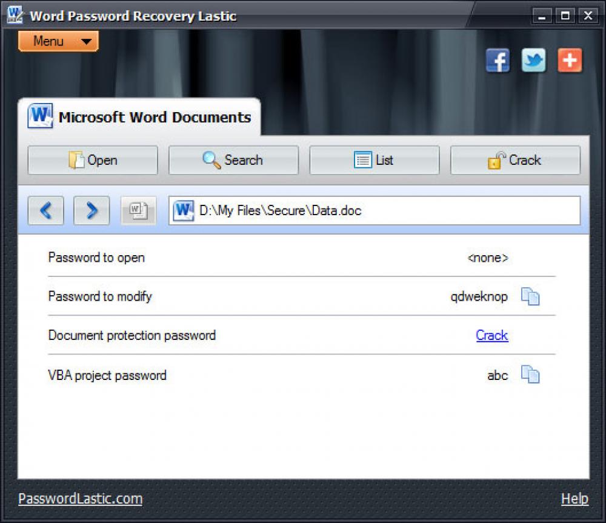This screenshot has width=606, height=523.
Task: Share on Twitter
Action: click(x=533, y=61)
